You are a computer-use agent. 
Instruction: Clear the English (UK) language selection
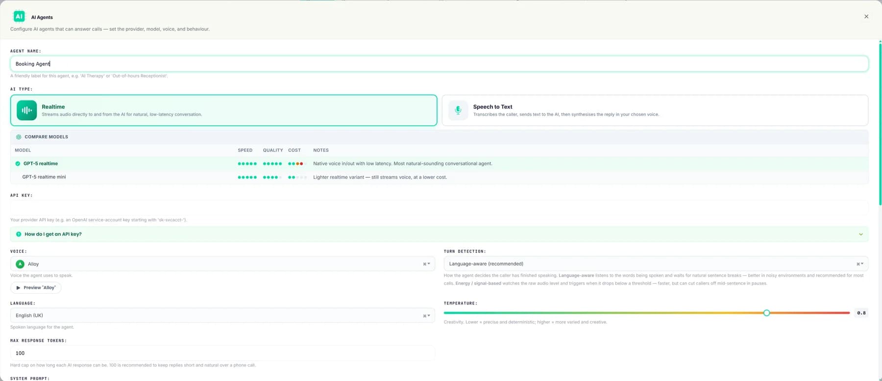coord(424,316)
